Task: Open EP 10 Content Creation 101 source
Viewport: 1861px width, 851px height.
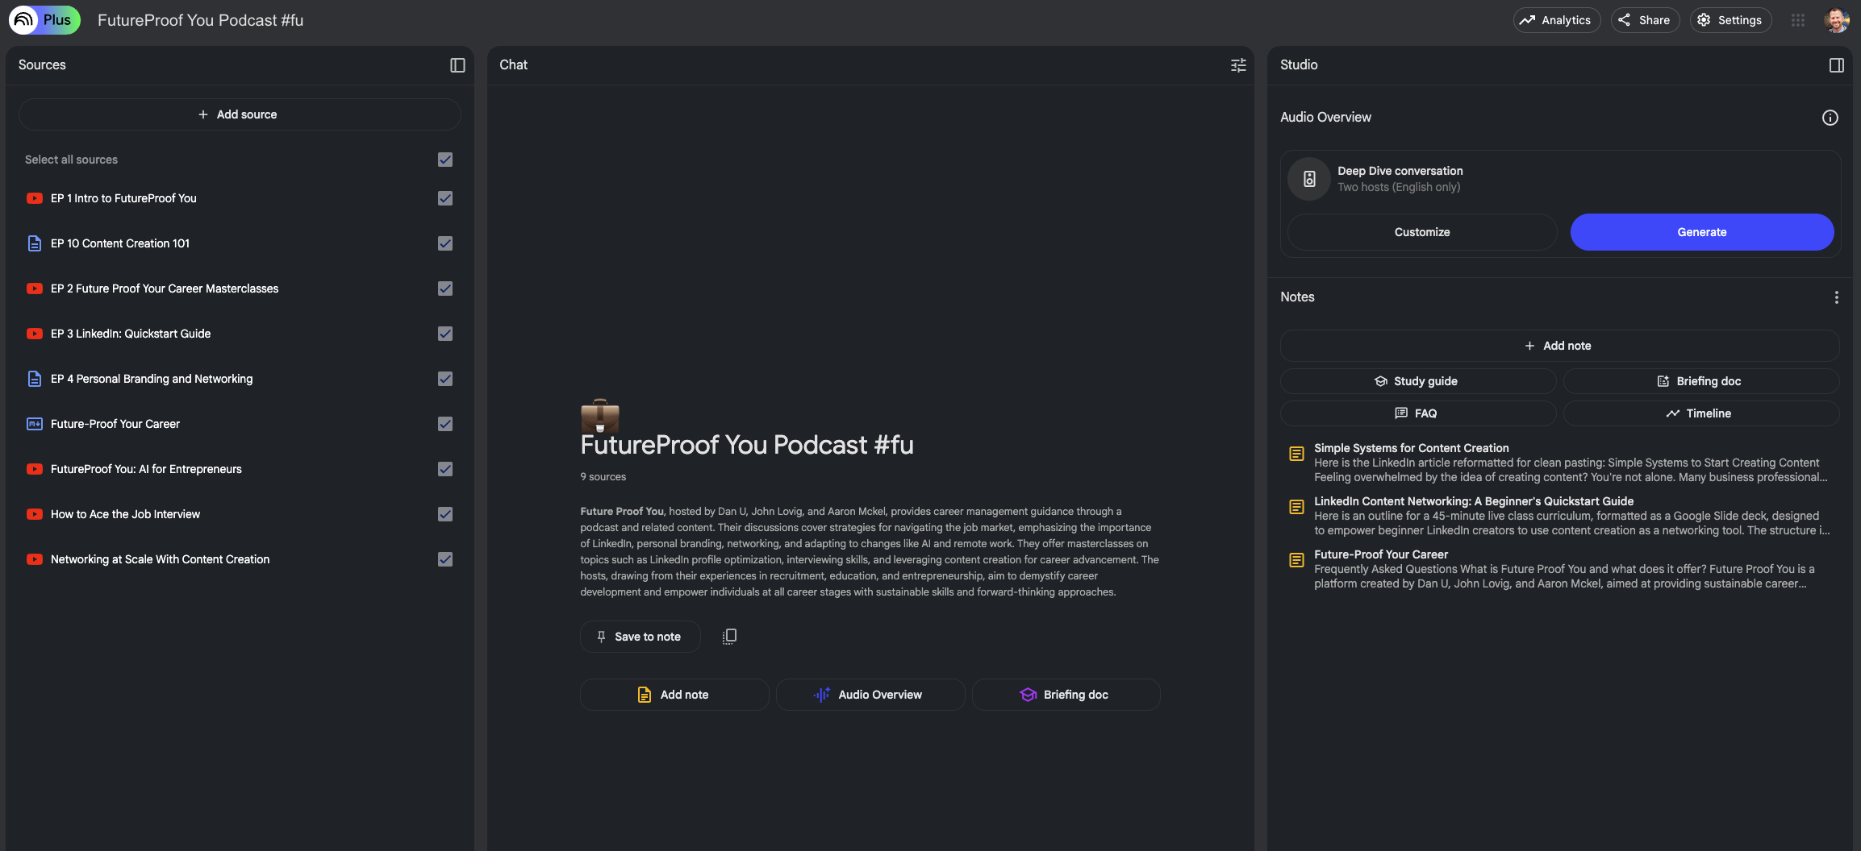Action: click(x=120, y=243)
